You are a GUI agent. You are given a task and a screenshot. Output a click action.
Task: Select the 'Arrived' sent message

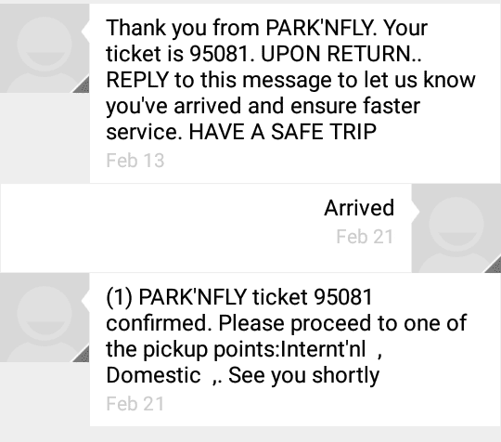(206, 228)
